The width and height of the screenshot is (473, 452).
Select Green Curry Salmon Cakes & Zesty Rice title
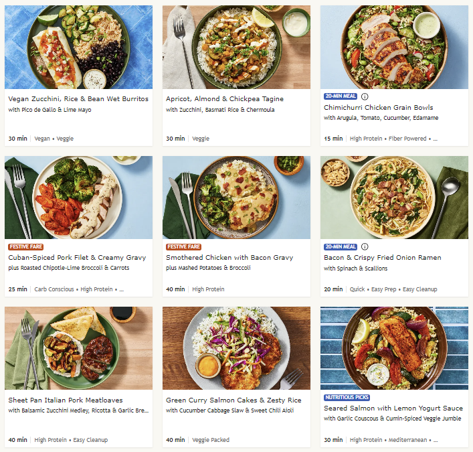(231, 400)
